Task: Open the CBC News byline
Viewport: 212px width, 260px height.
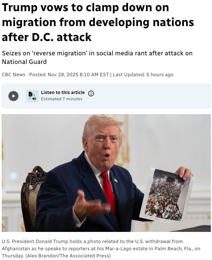Action: click(13, 75)
